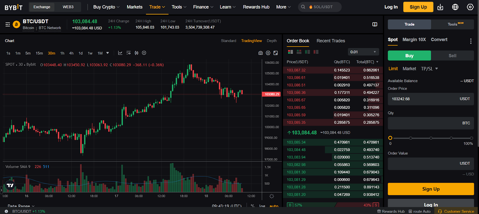This screenshot has width=479, height=214.
Task: Open the Markets menu item
Action: tap(134, 7)
